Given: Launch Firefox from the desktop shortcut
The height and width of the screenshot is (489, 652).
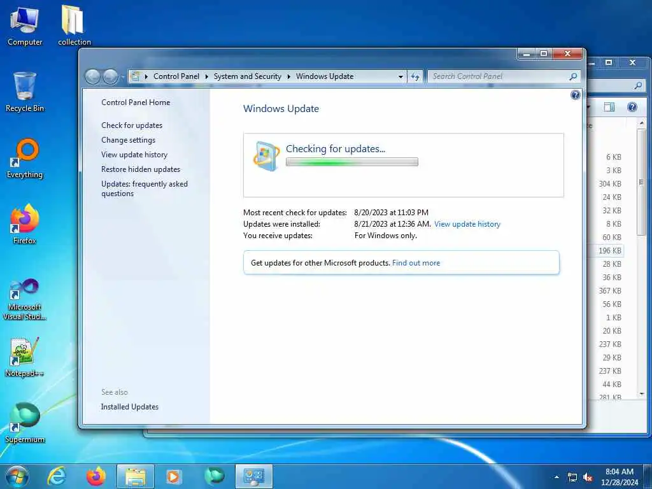Looking at the screenshot, I should pos(25,224).
